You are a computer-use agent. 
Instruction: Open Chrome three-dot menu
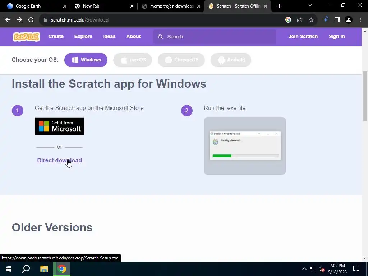pos(360,20)
